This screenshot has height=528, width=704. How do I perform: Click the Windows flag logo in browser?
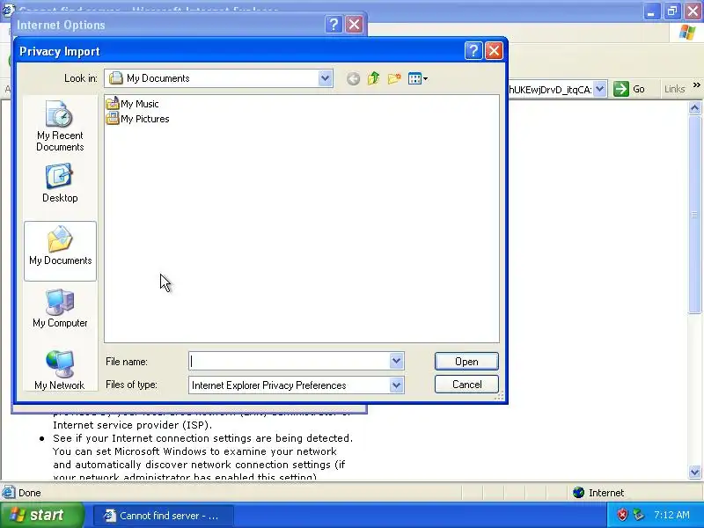pyautogui.click(x=687, y=32)
